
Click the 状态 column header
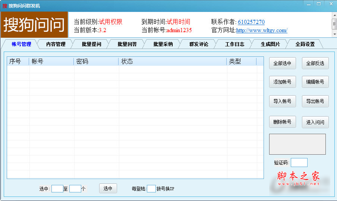[172, 61]
